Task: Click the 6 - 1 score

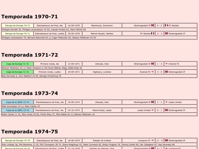Action: [160, 110]
